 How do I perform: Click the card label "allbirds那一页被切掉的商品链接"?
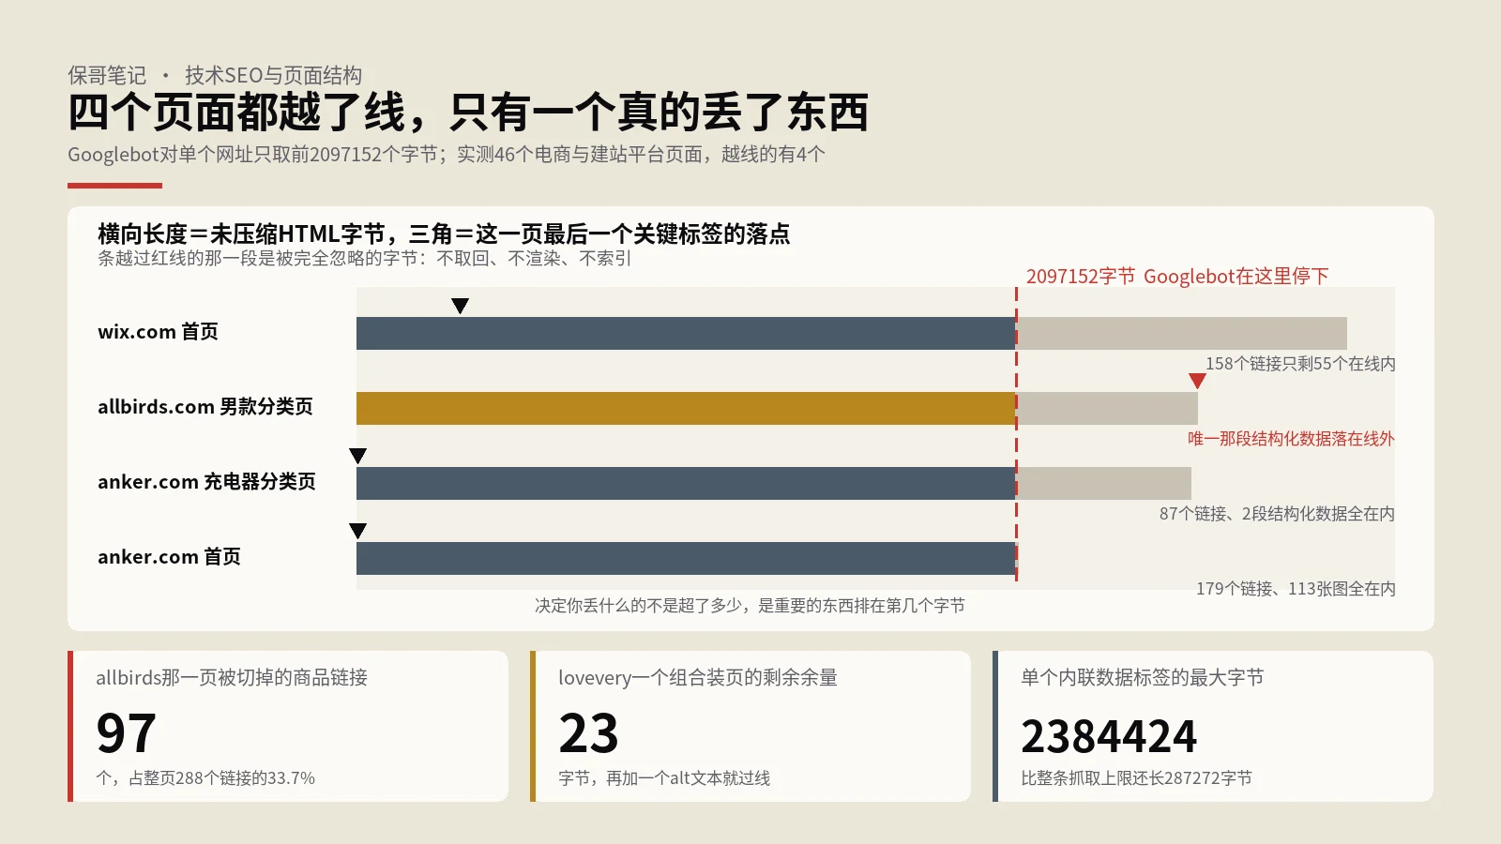point(232,677)
